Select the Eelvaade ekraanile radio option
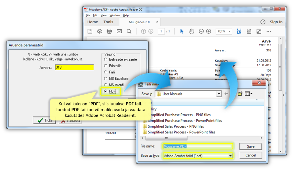293x170 pixels. (x=106, y=59)
